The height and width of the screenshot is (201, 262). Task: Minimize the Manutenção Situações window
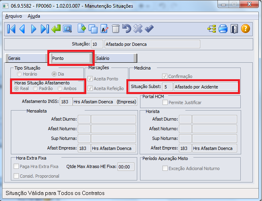click(x=223, y=4)
